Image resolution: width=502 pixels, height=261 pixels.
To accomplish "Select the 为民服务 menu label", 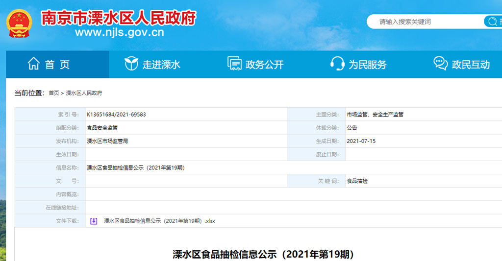I will pyautogui.click(x=368, y=65).
